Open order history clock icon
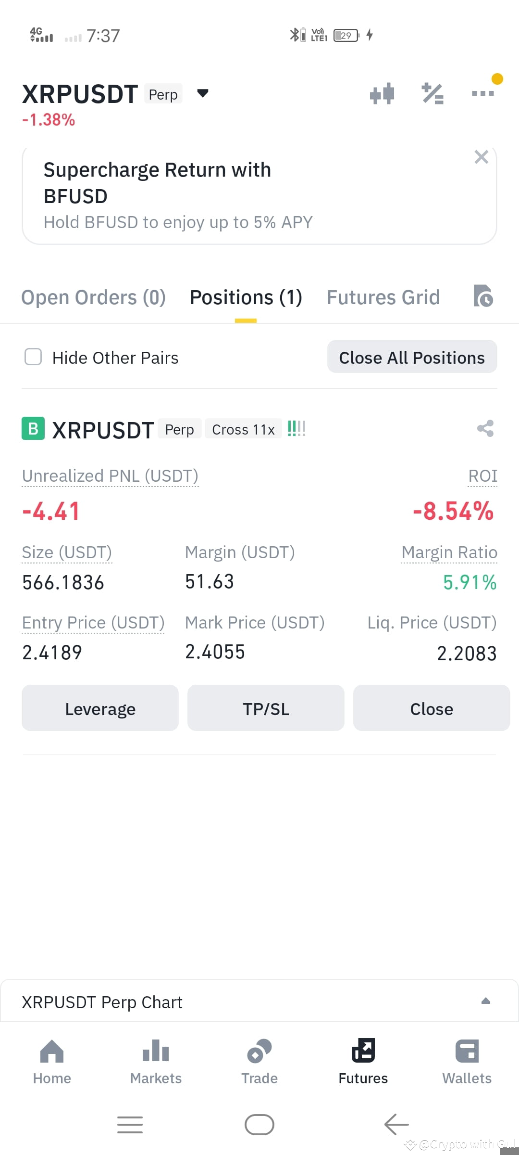The width and height of the screenshot is (519, 1155). (x=483, y=296)
